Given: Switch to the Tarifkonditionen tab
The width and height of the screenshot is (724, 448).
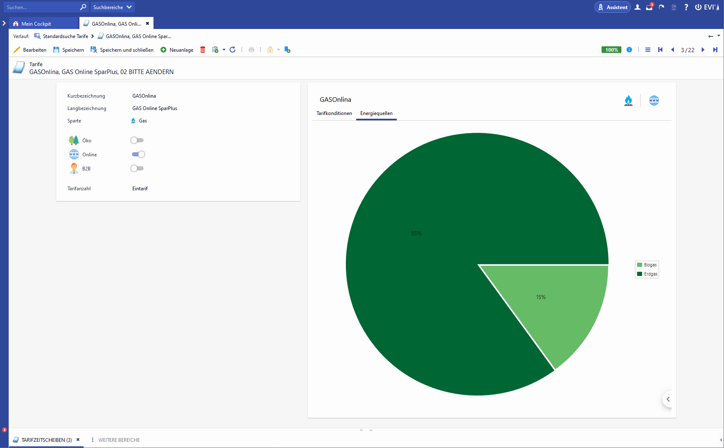Looking at the screenshot, I should tap(334, 113).
